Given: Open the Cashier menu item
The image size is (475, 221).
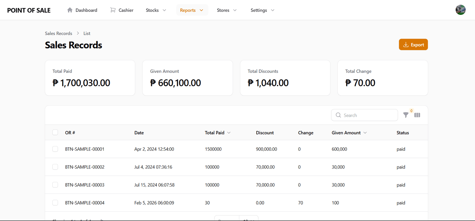Looking at the screenshot, I should [x=122, y=10].
